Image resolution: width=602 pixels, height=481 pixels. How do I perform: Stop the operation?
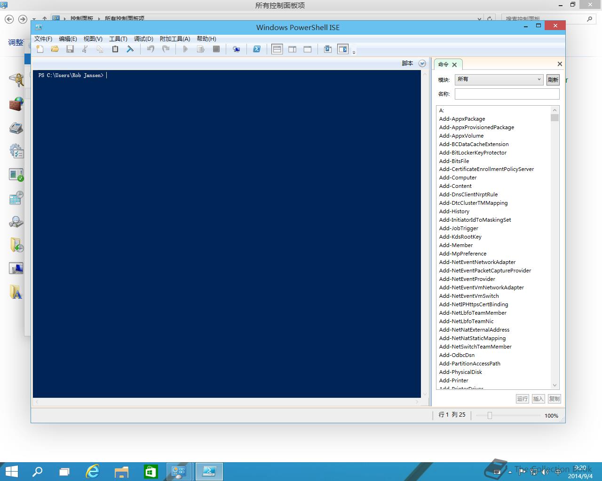point(216,49)
